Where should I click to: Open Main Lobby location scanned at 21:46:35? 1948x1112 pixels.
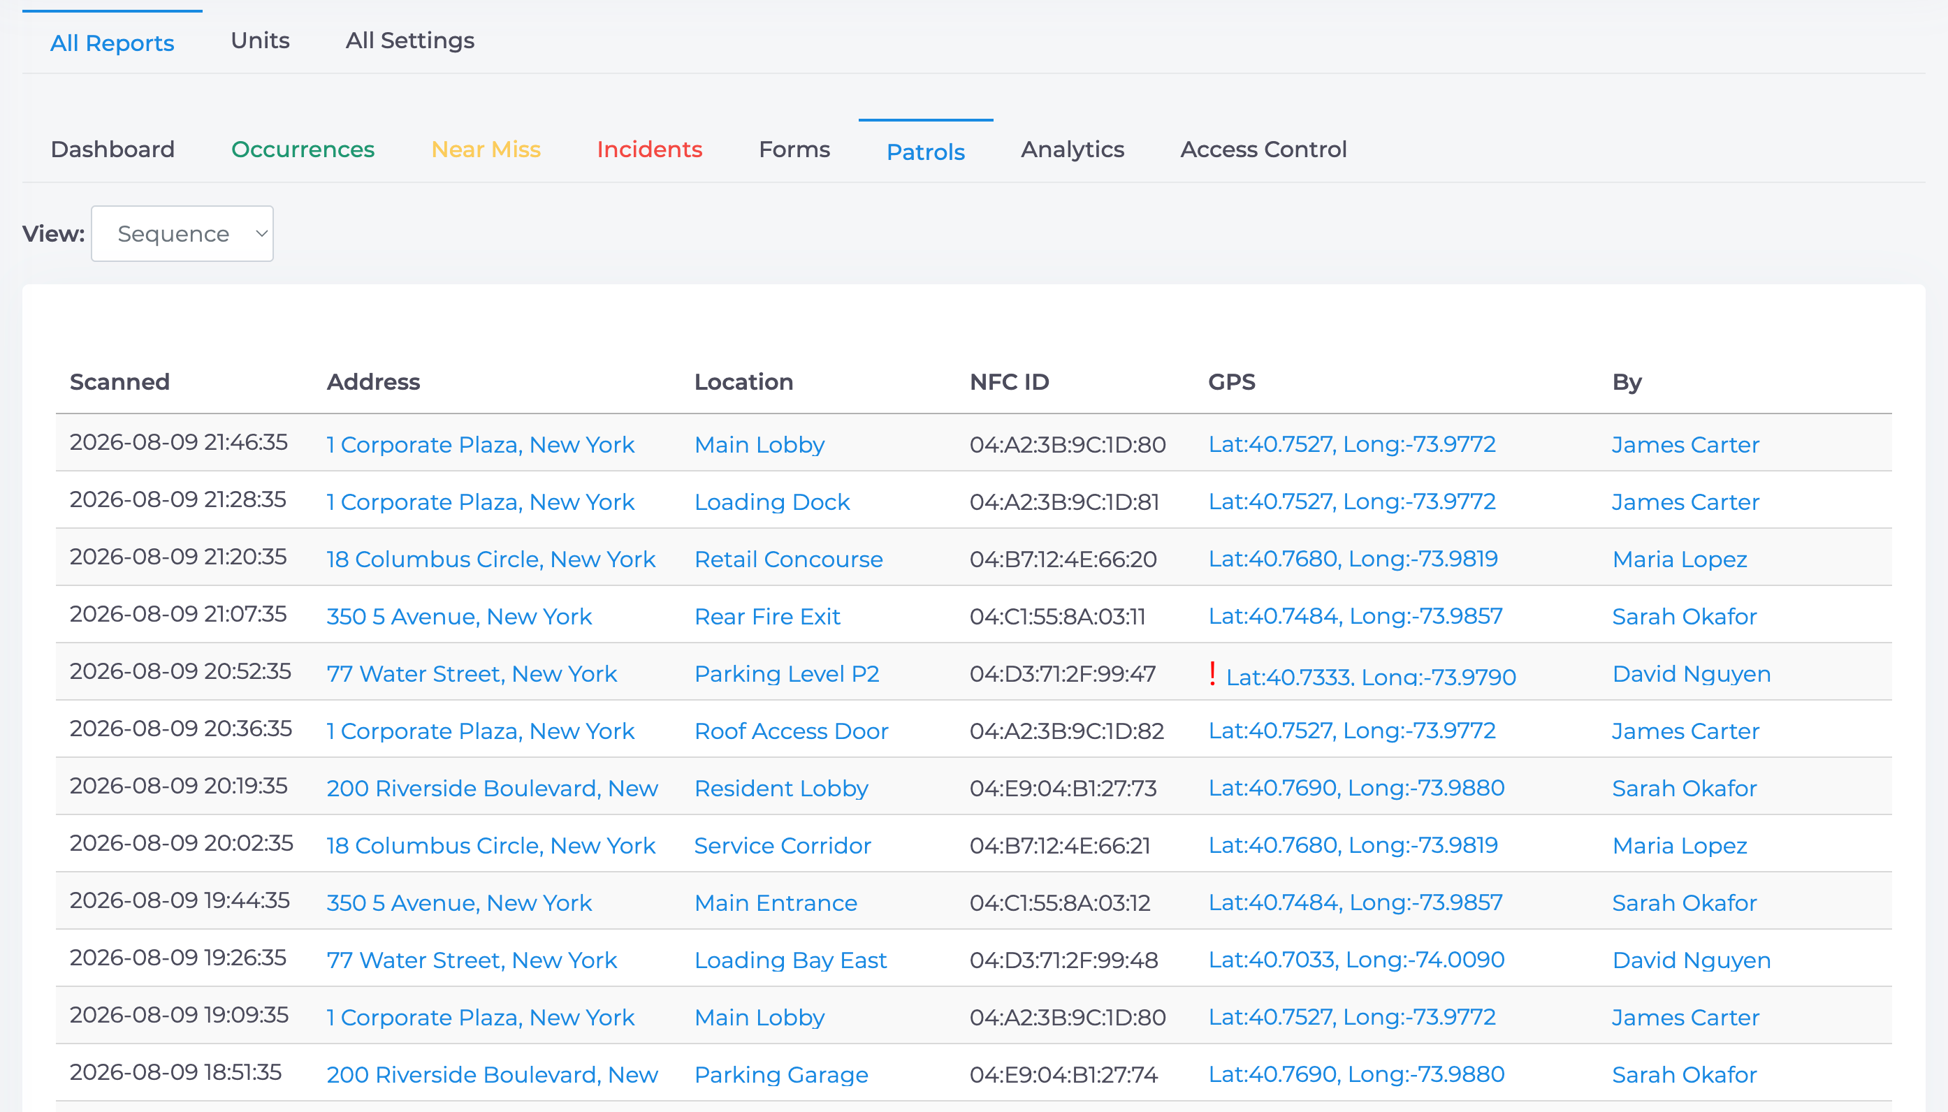click(x=759, y=444)
